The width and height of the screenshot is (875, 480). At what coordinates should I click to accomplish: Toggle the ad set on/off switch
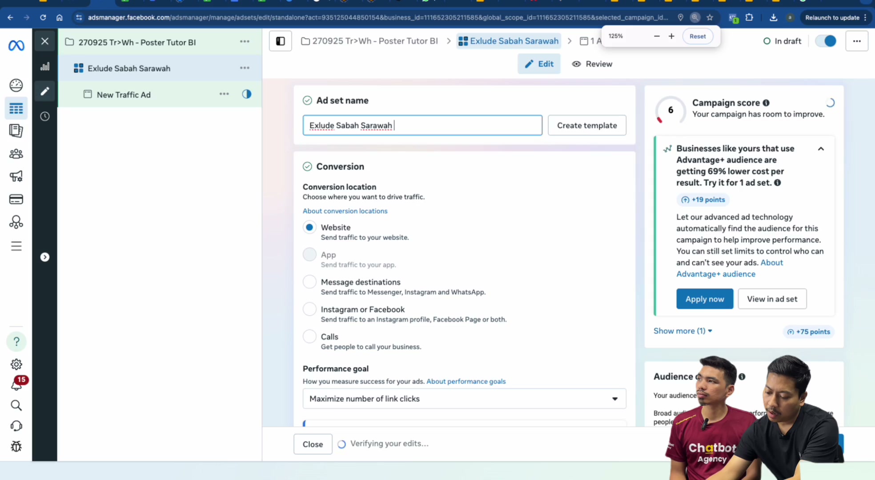coord(826,41)
